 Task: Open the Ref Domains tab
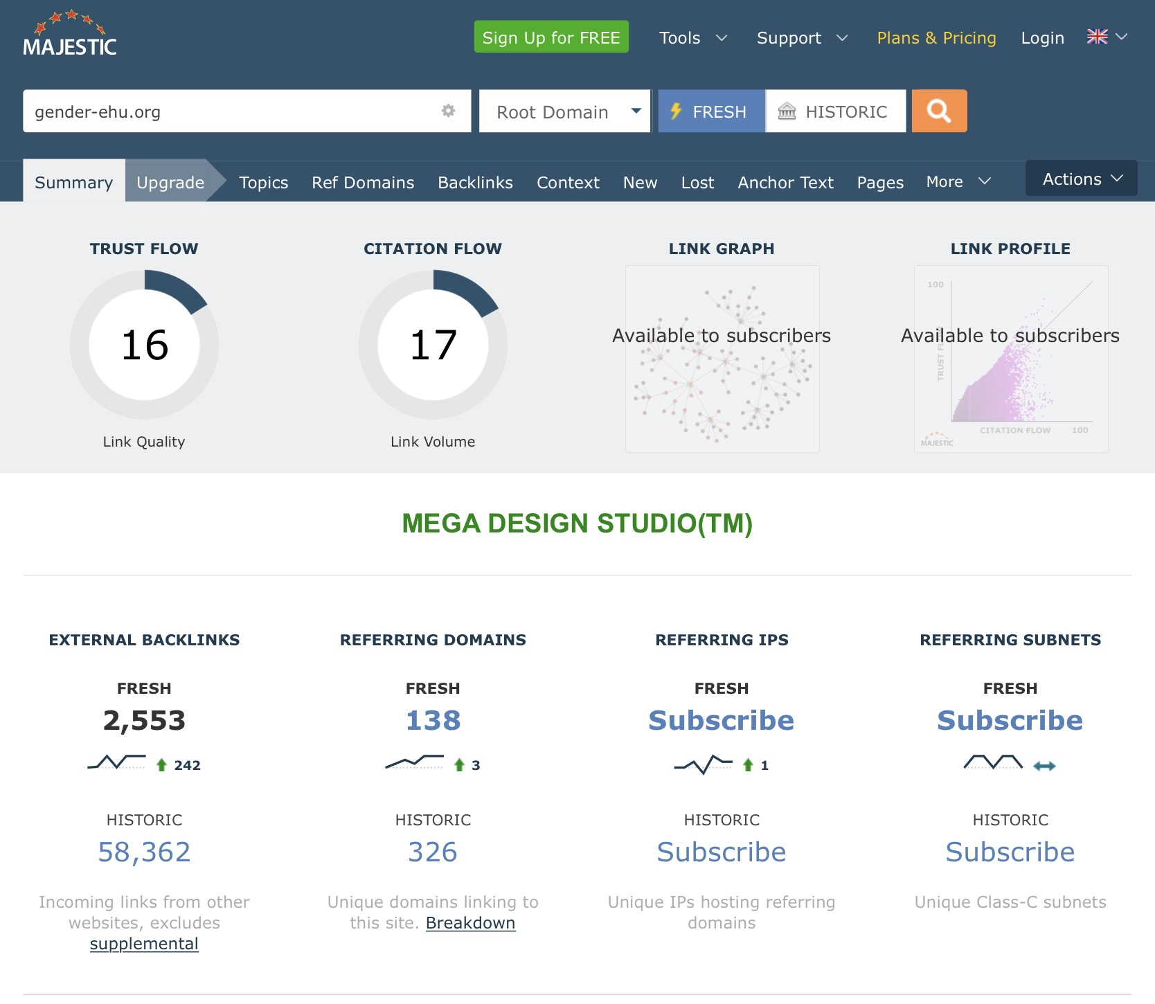coord(363,182)
